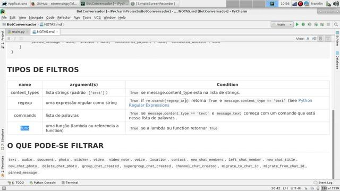Open the Tools menu
Image resolution: width=340 pixels, height=191 pixels.
87,18
